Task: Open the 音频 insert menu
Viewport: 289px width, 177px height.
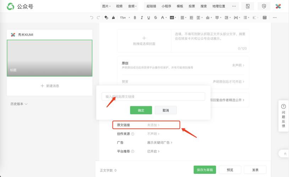Action: coord(132,6)
